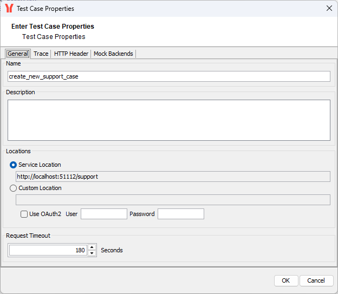The height and width of the screenshot is (294, 338).
Task: Close the Test Case Properties dialog
Action: [329, 8]
